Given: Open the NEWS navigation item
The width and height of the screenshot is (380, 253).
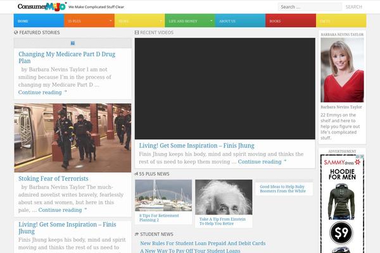Looking at the screenshot, I should click(139, 21).
